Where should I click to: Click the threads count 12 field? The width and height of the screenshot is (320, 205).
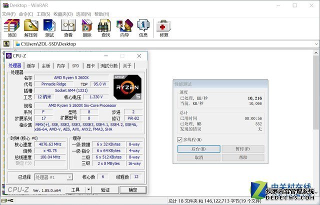pyautogui.click(x=136, y=176)
